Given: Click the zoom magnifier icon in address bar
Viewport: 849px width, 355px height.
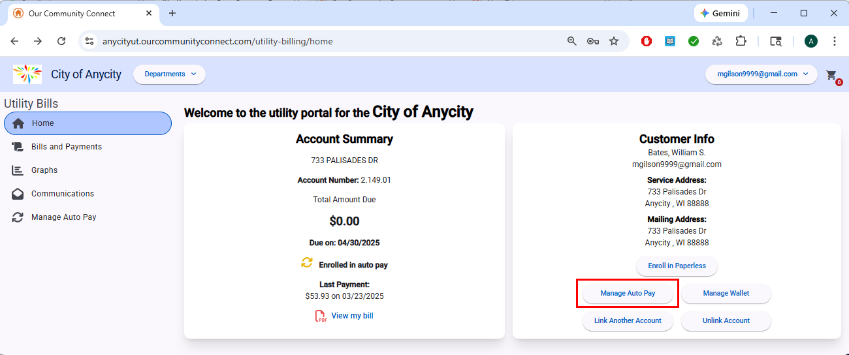Looking at the screenshot, I should (572, 41).
